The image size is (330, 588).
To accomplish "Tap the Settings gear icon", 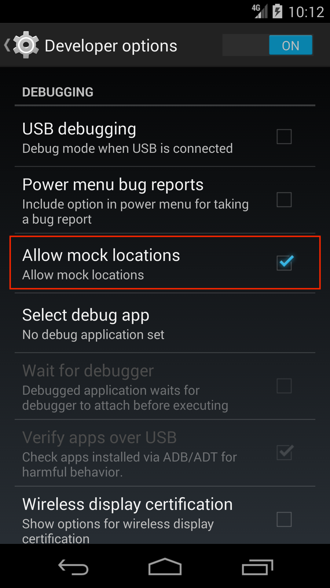I will point(26,45).
